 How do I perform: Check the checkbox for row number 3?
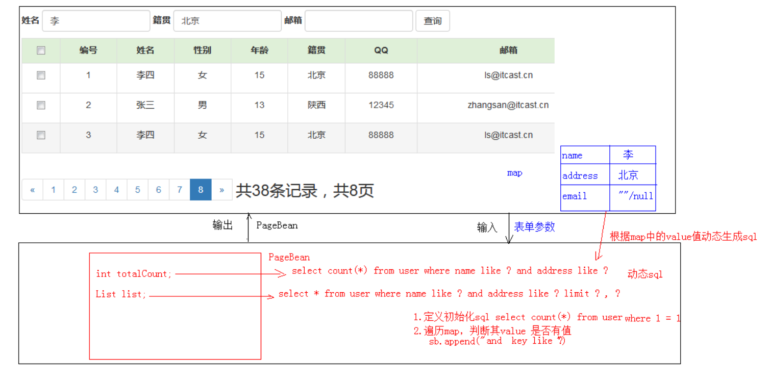click(41, 135)
